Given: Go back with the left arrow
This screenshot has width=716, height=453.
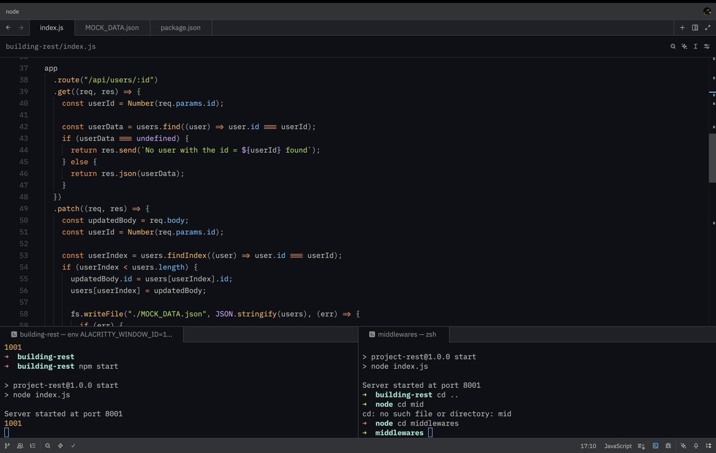Looking at the screenshot, I should tap(8, 27).
